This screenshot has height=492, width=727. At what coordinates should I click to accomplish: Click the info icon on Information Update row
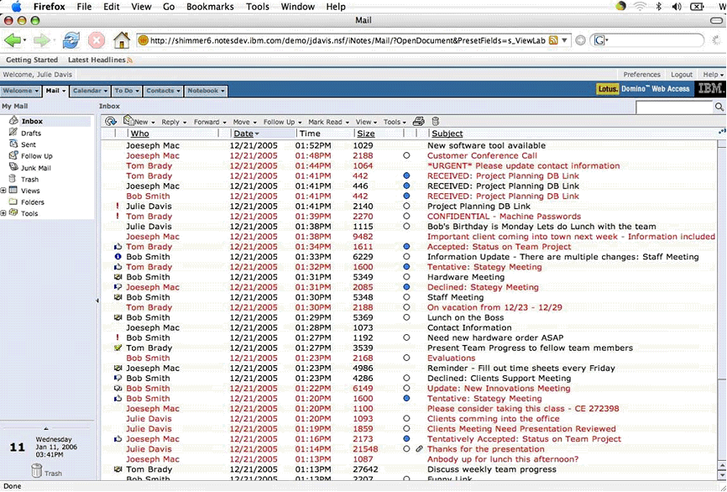pyautogui.click(x=118, y=256)
